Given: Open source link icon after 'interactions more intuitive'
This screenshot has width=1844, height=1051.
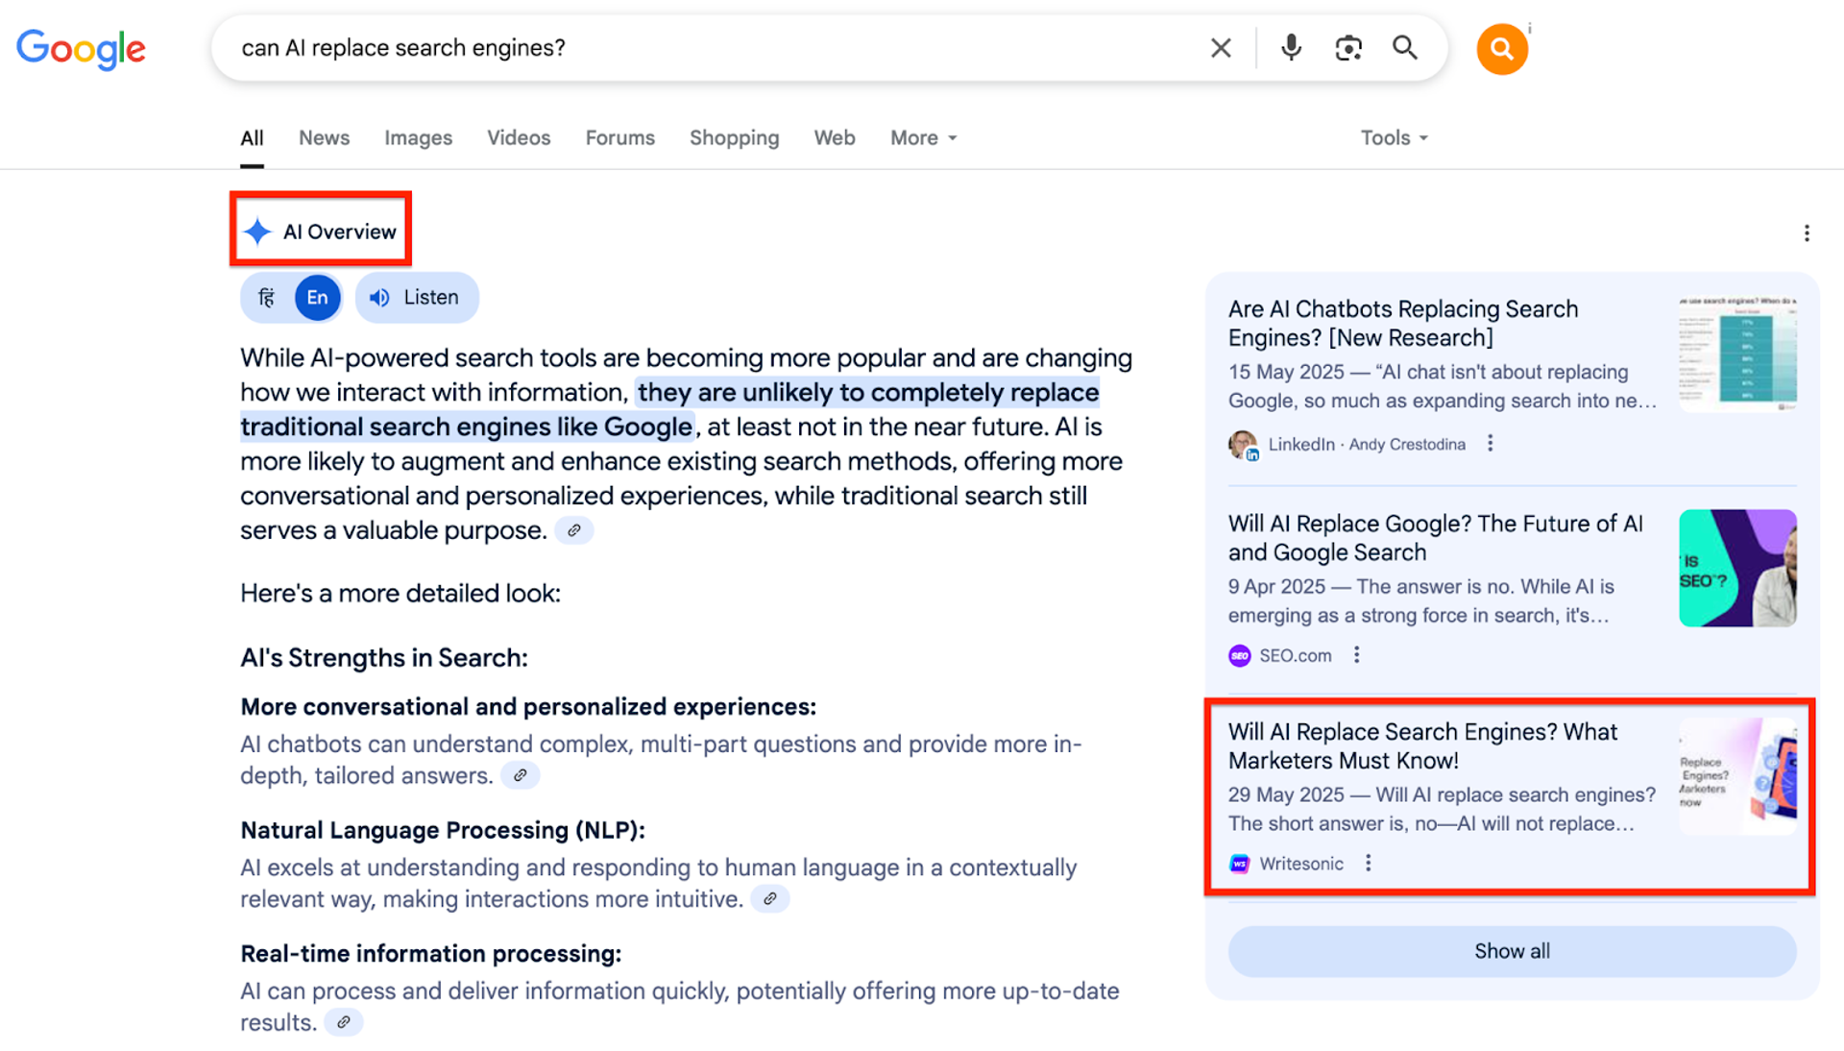Looking at the screenshot, I should (770, 899).
